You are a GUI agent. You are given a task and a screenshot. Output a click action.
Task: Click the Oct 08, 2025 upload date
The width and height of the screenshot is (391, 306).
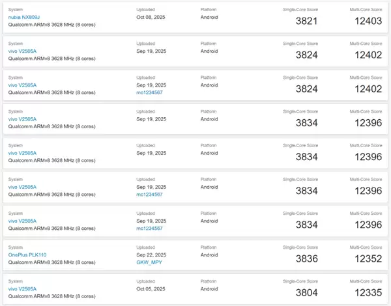(151, 16)
